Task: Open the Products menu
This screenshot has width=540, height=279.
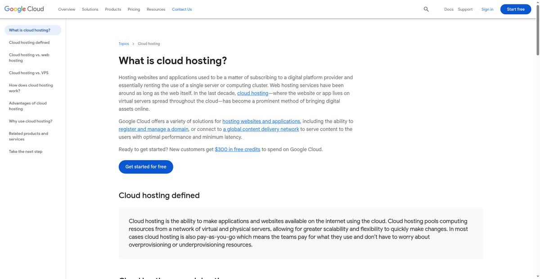Action: 113,9
